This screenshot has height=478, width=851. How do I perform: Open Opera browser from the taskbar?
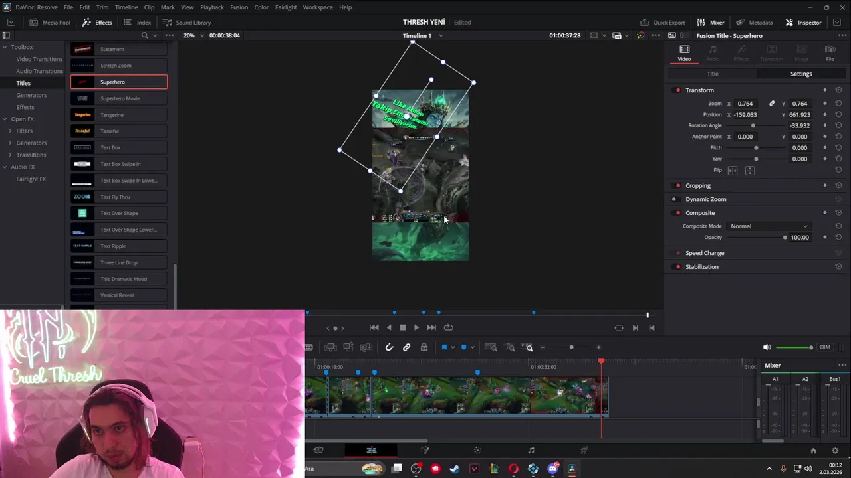pos(513,469)
